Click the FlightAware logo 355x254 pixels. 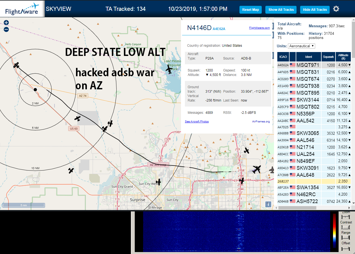22,9
